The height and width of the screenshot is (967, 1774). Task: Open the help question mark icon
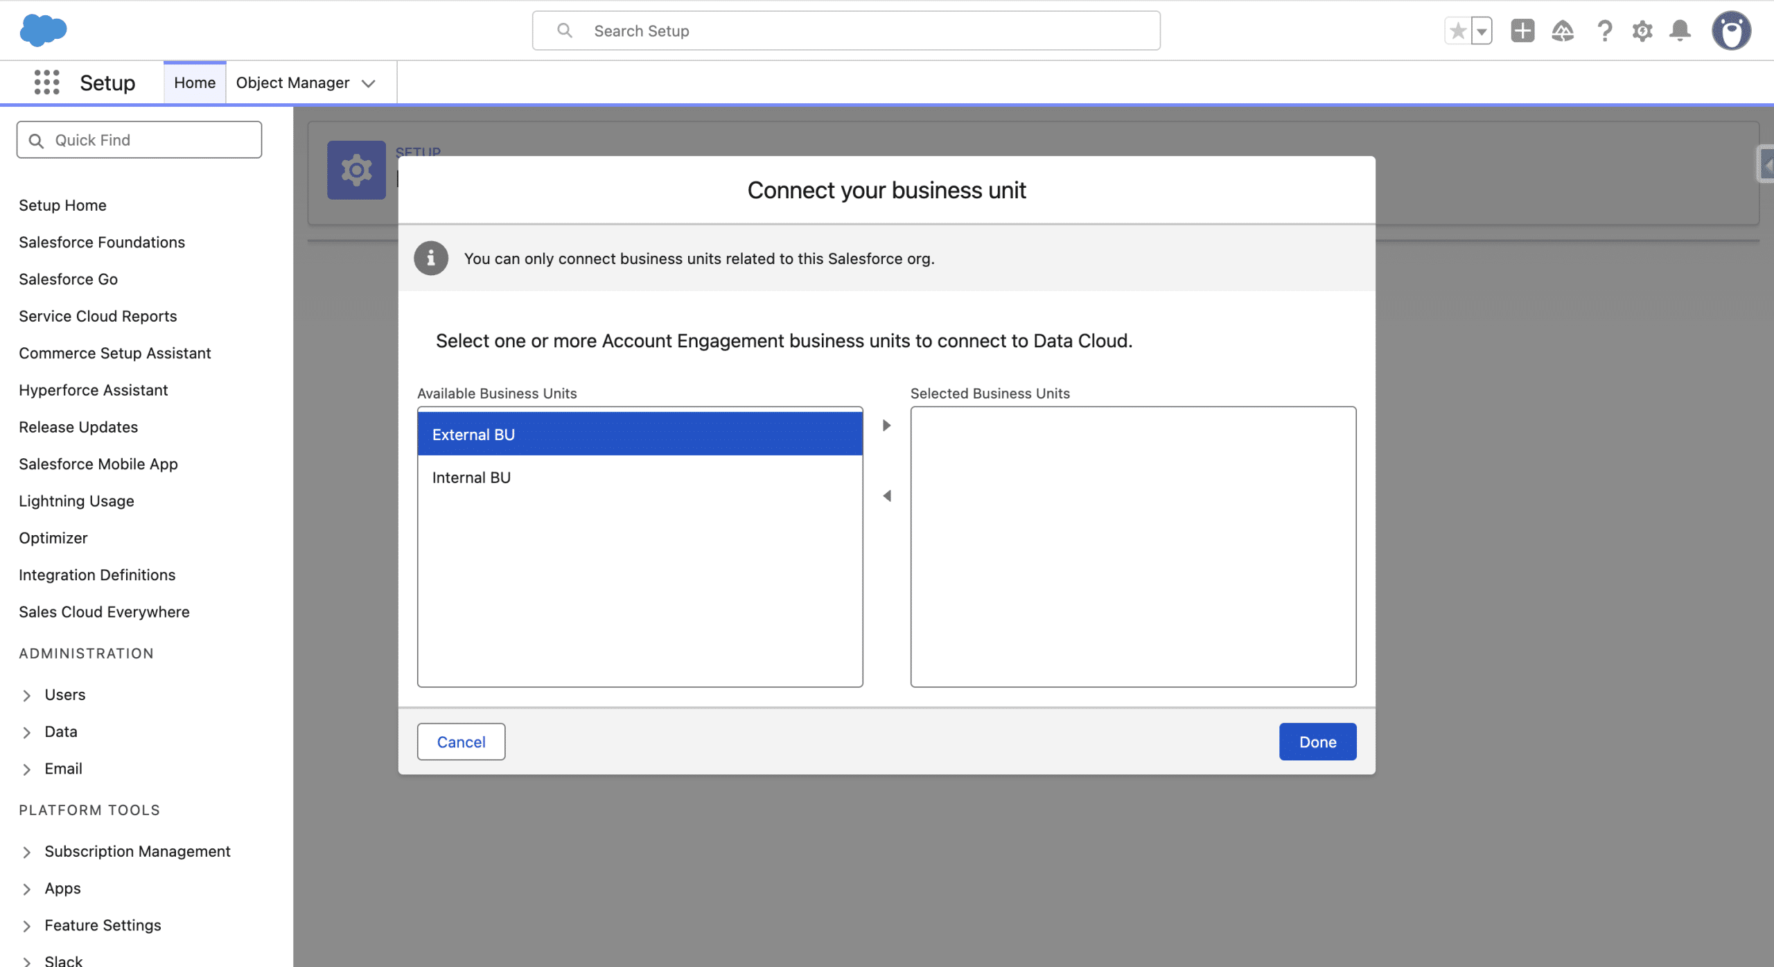pos(1604,31)
